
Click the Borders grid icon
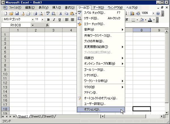133,20
